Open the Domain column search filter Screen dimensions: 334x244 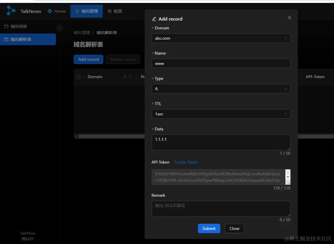coord(131,77)
